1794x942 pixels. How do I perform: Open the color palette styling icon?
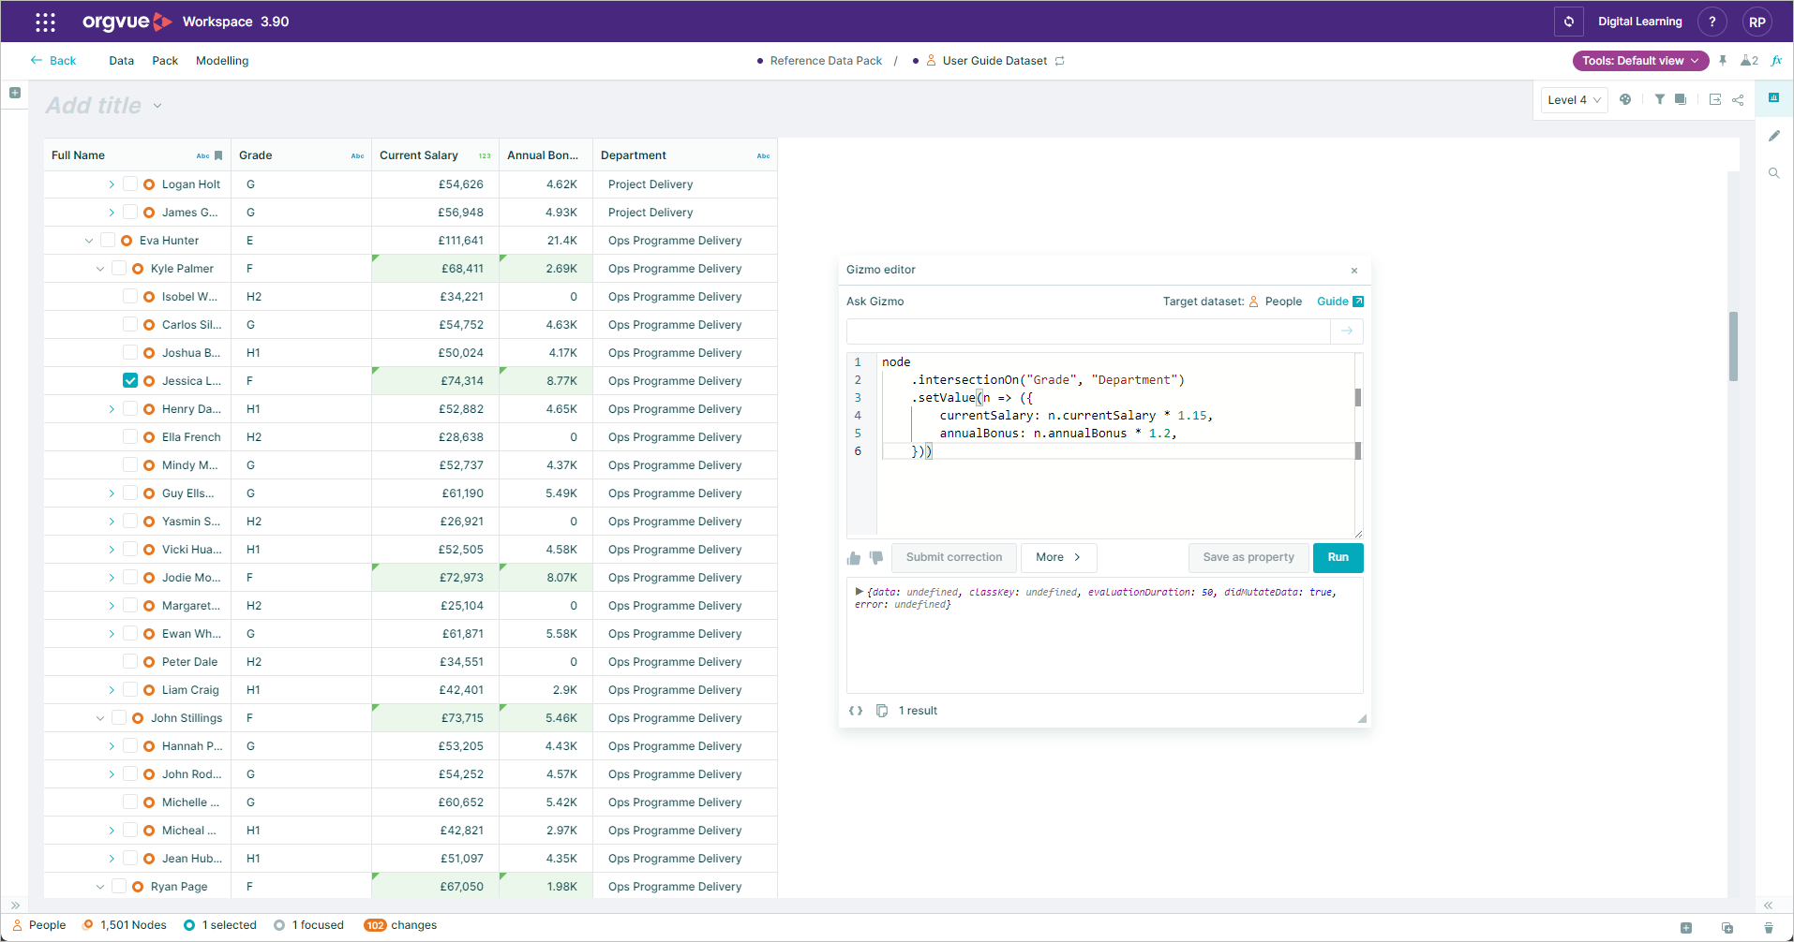(1625, 99)
